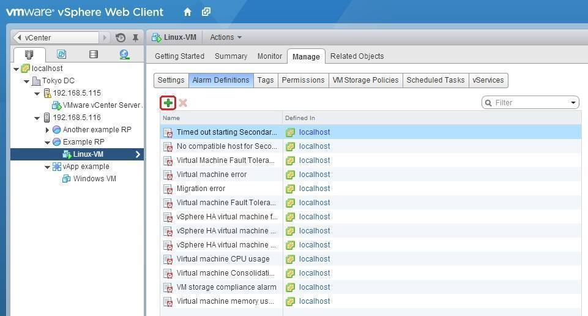Go forward using the navigator forward arrow
This screenshot has width=588, height=316.
coord(105,37)
